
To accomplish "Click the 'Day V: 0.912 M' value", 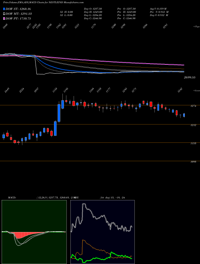I will point(159,15).
